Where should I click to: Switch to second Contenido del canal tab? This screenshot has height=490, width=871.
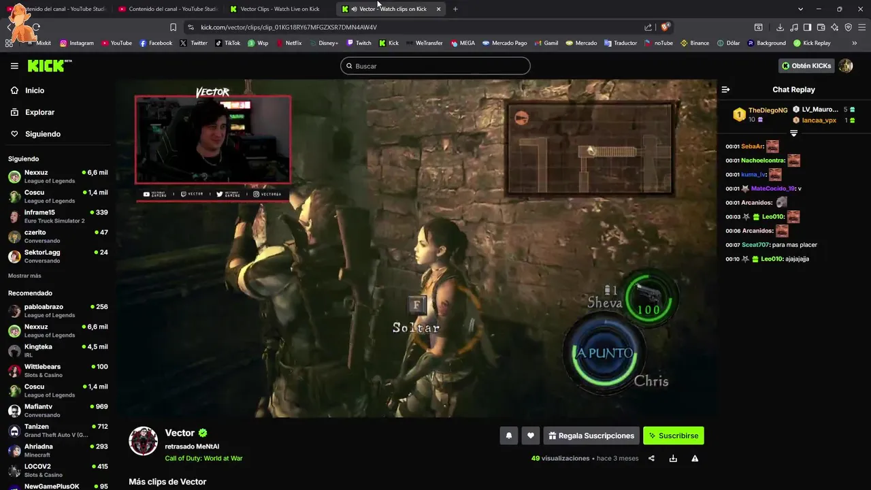pyautogui.click(x=167, y=9)
